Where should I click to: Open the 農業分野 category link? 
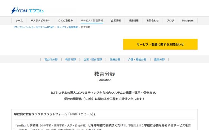click(159, 59)
